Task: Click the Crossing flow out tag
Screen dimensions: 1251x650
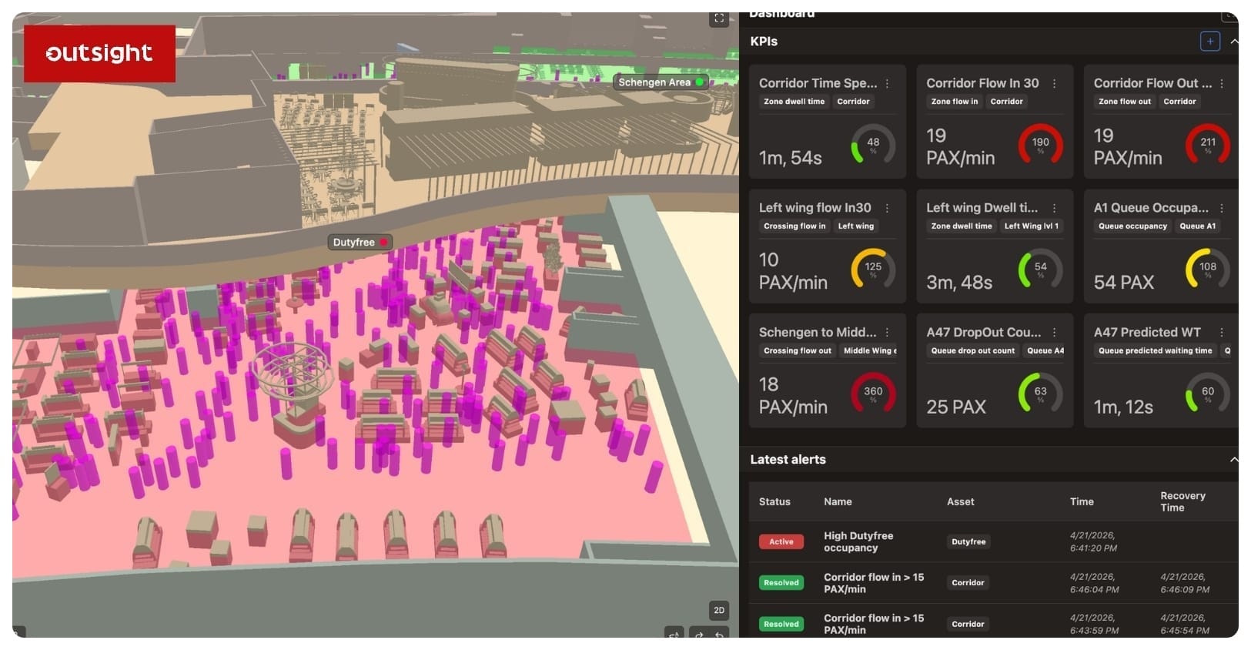Action: [798, 351]
